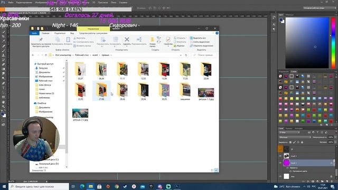The width and height of the screenshot is (338, 190).
Task: Click the foreground color swatch in toolbar
Action: [x=2, y=114]
